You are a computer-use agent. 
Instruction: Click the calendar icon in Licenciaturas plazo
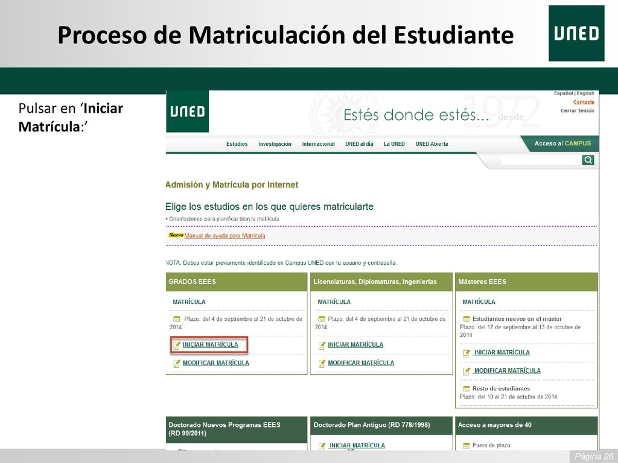[322, 319]
